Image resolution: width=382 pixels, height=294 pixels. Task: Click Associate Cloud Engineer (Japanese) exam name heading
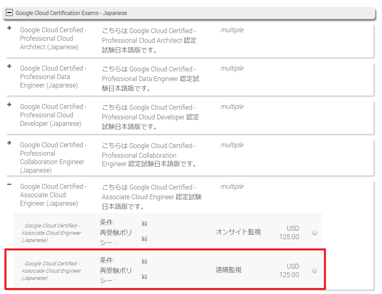point(53,195)
